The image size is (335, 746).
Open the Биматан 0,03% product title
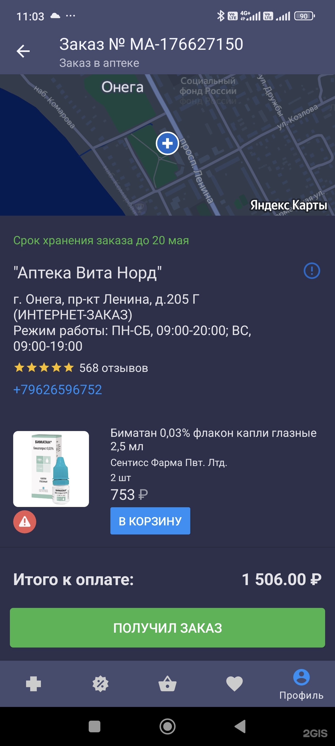click(x=213, y=440)
